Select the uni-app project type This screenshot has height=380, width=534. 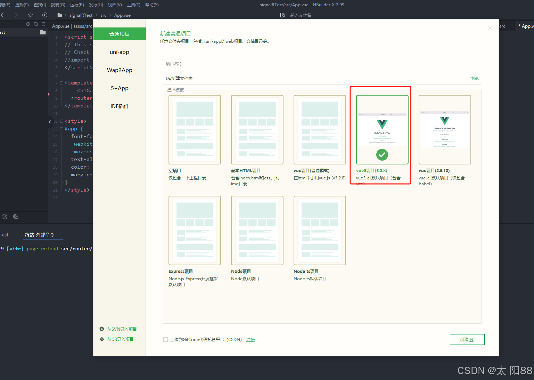tap(120, 52)
